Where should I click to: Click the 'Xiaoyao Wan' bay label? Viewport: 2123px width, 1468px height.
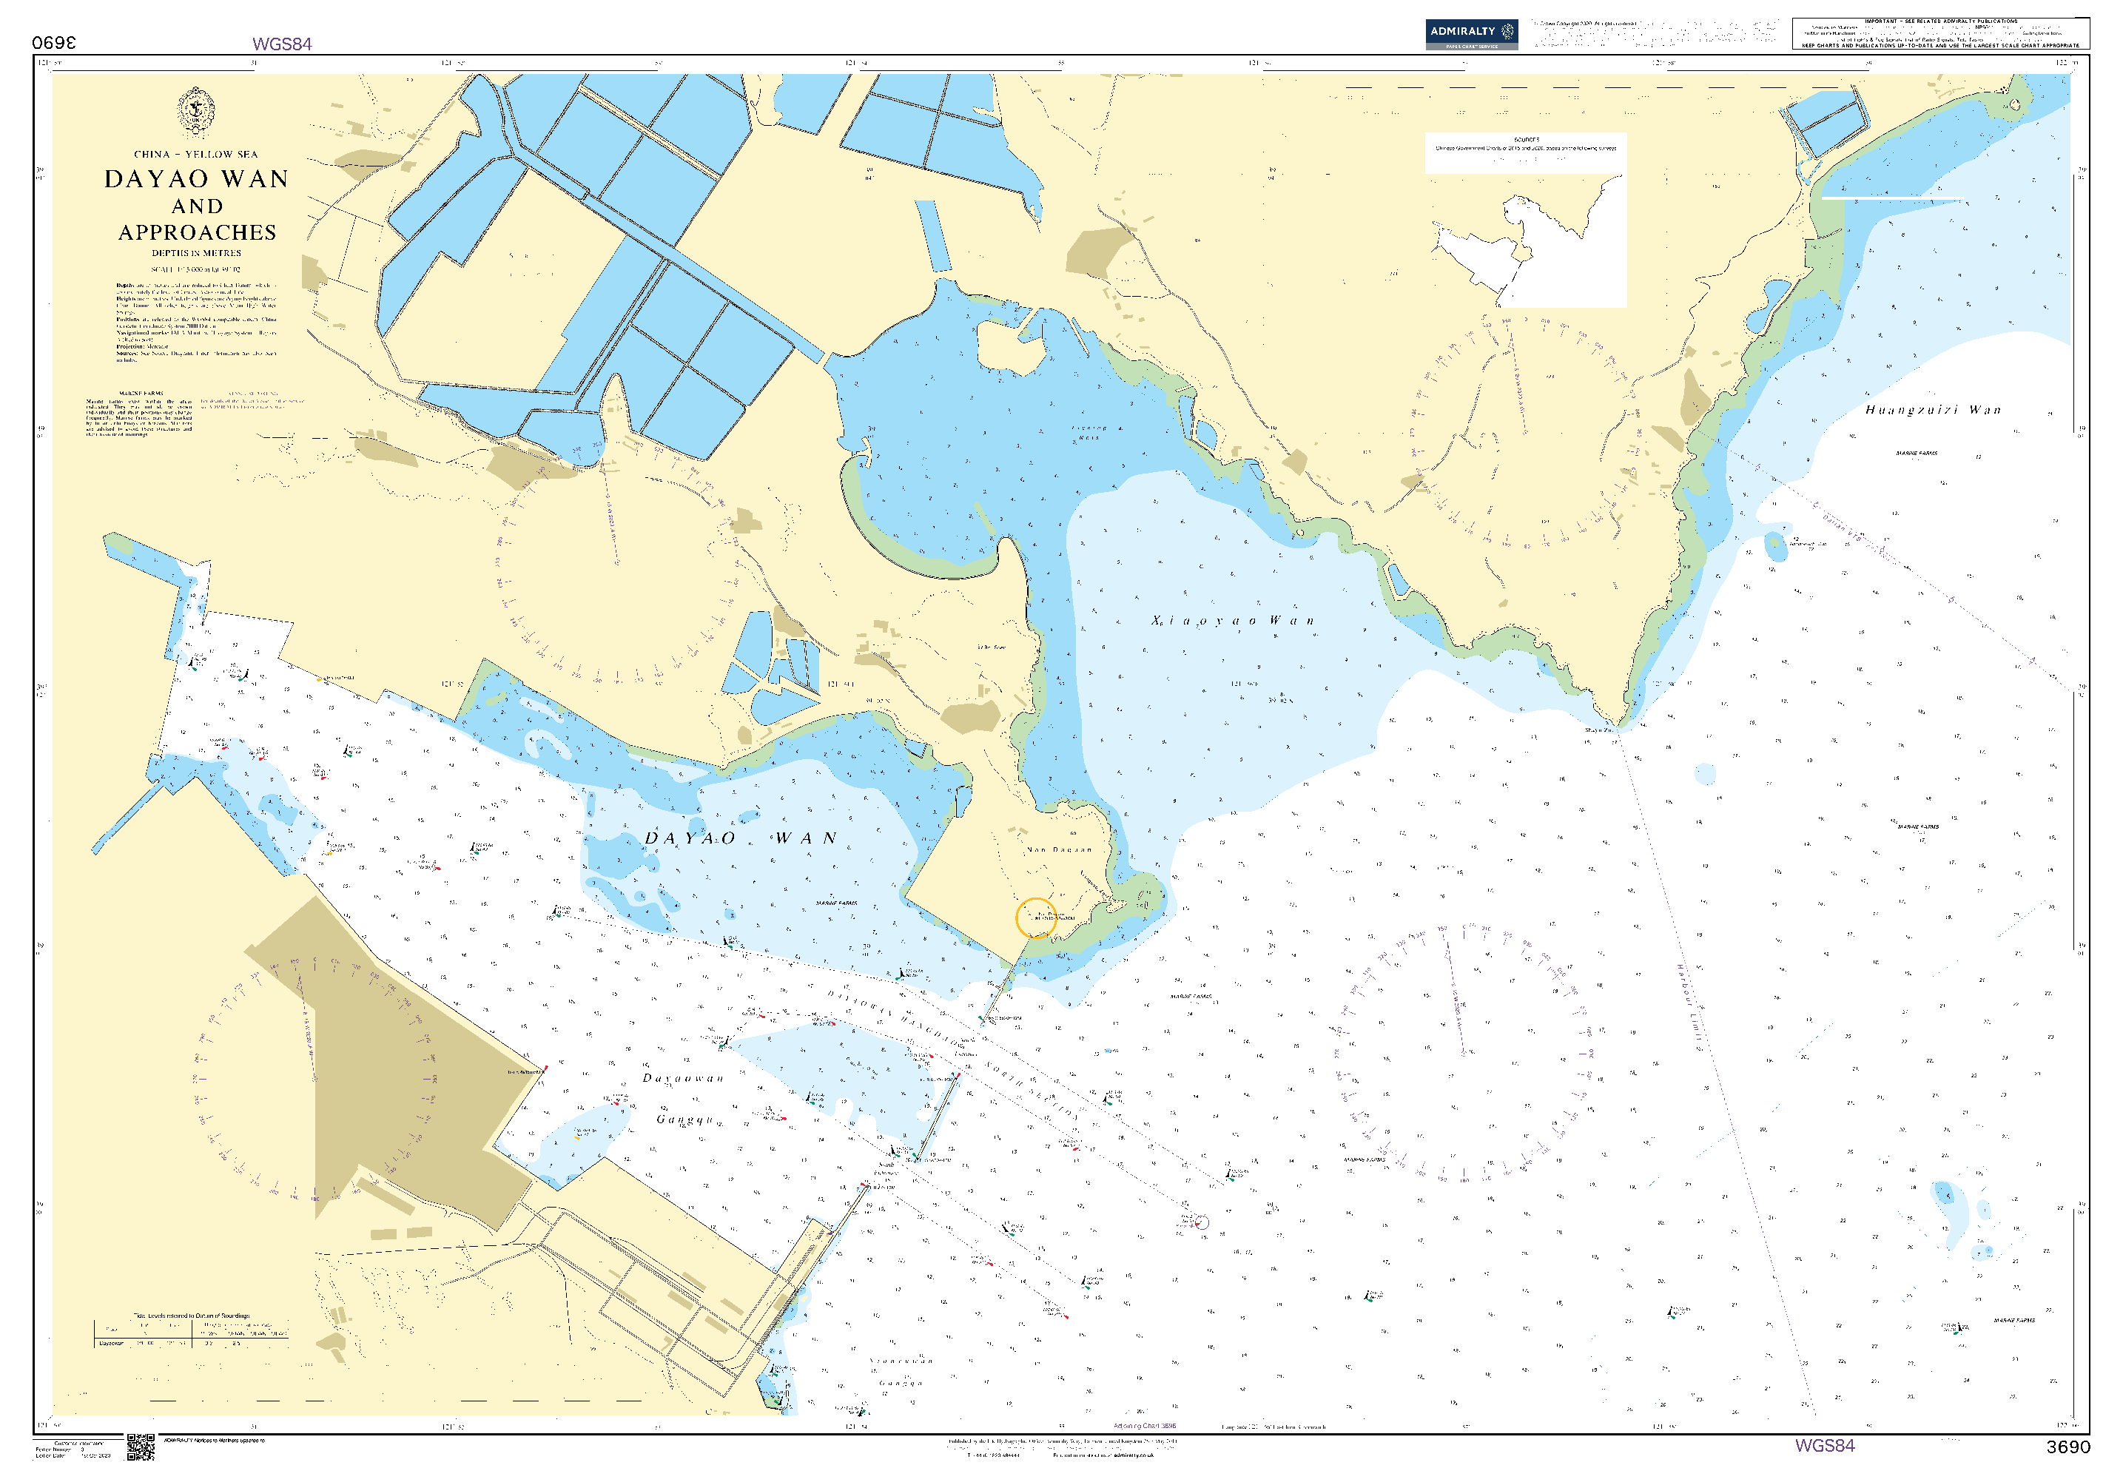pyautogui.click(x=1233, y=621)
